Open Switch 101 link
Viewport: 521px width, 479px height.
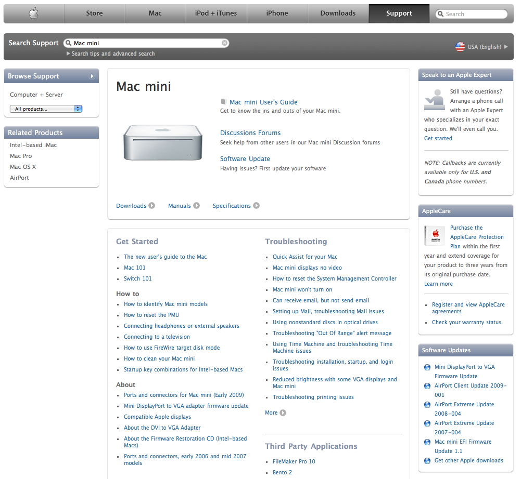137,278
